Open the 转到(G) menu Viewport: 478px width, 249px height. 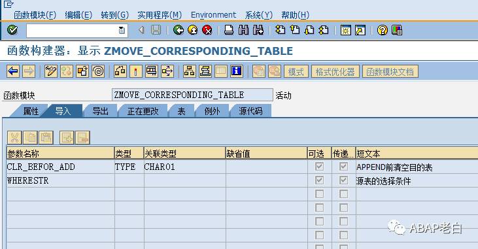coord(114,14)
